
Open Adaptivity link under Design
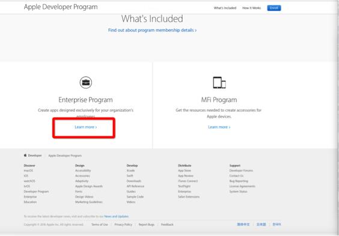[82, 181]
